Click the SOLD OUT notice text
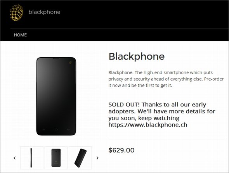 [162, 115]
